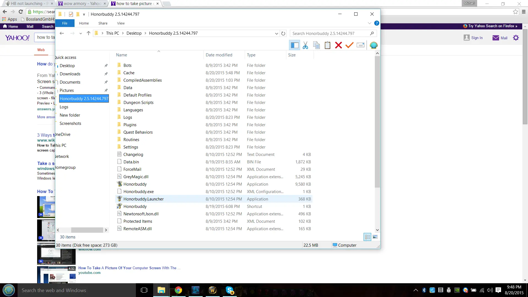
Task: Click the Email envelope toolbar icon
Action: click(x=360, y=45)
